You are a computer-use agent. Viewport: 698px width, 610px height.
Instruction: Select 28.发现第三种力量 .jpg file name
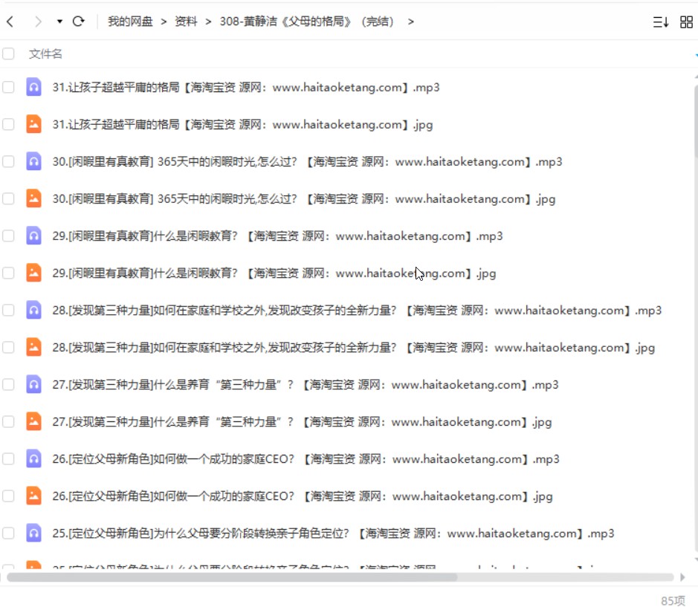point(353,348)
